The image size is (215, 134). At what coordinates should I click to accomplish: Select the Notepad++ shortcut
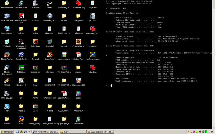click(x=21, y=80)
